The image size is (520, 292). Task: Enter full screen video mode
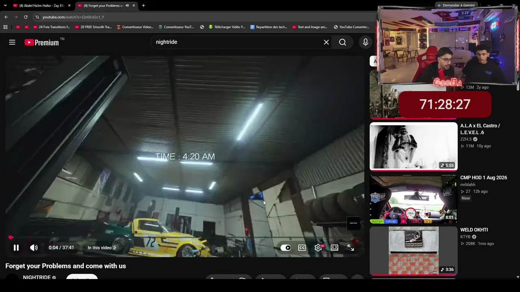[x=351, y=248]
